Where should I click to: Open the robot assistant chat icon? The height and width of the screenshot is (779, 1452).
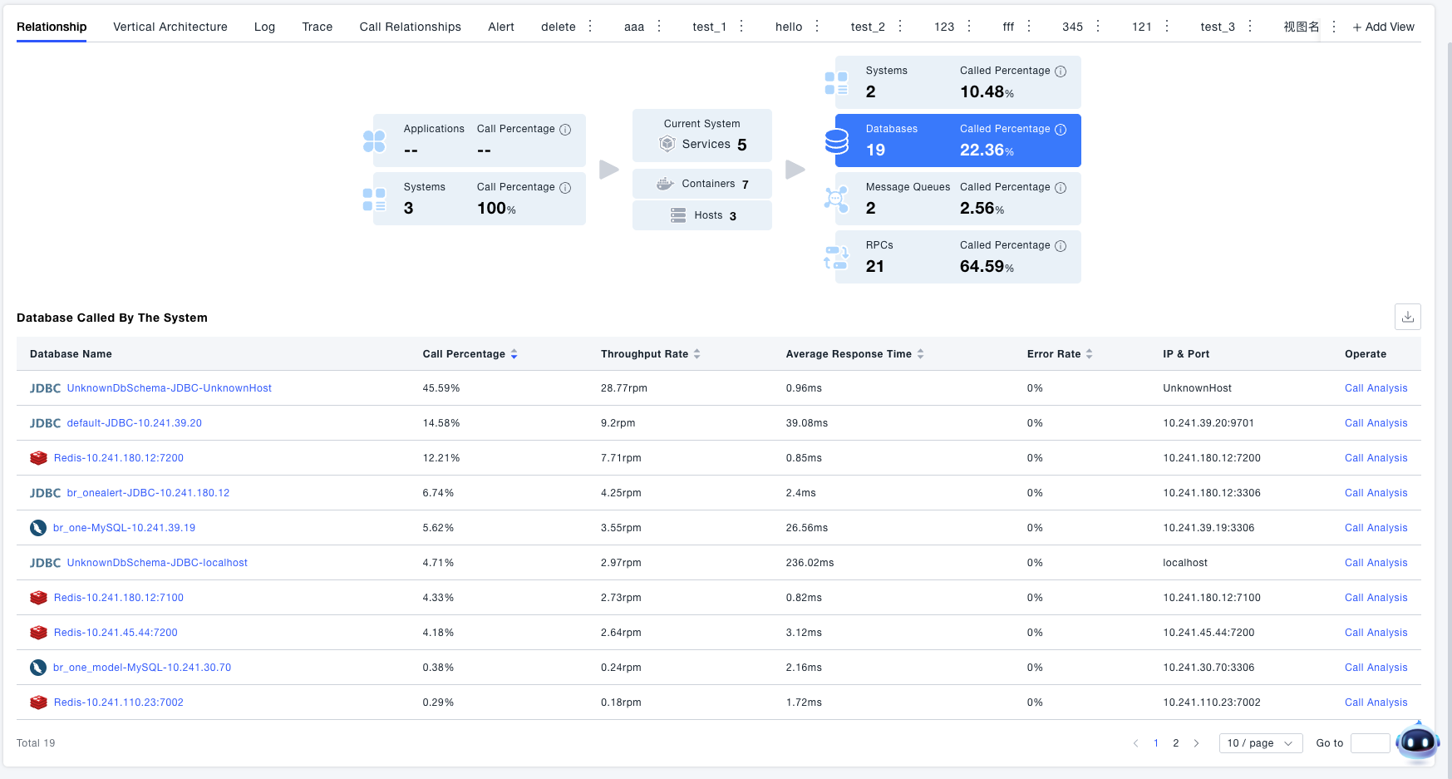(1417, 742)
